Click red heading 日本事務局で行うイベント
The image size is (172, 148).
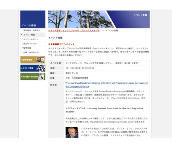(61, 44)
